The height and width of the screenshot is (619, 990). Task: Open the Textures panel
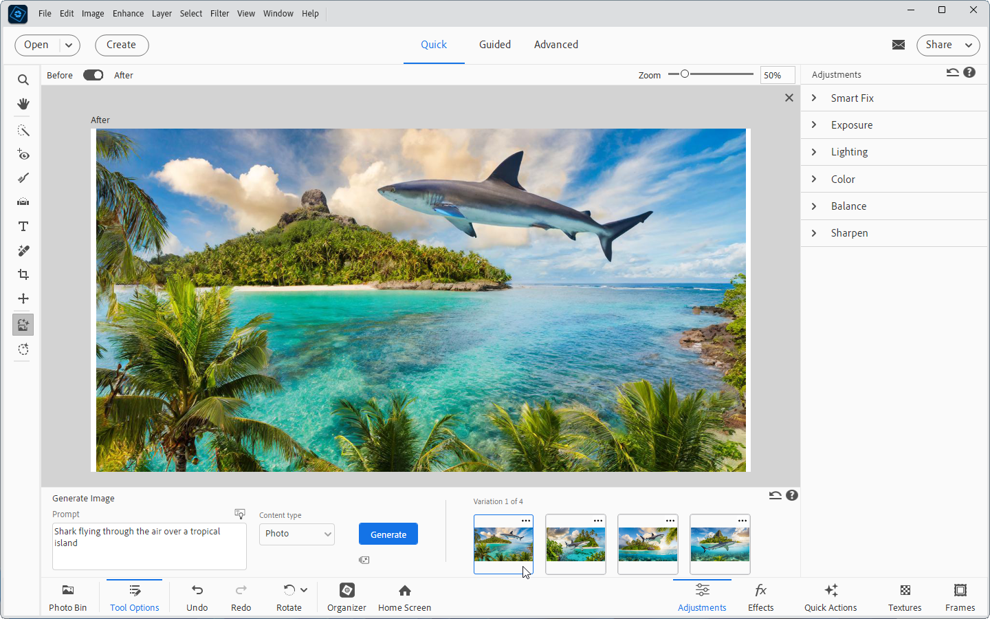coord(904,597)
